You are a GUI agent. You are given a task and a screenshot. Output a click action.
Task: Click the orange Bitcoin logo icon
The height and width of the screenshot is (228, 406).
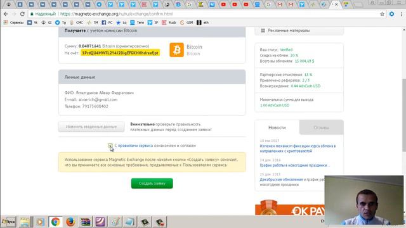point(176,49)
